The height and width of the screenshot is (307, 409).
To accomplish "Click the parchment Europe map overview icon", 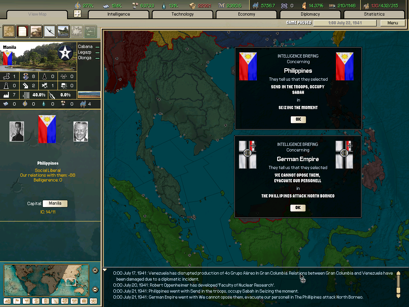I will [8, 31].
